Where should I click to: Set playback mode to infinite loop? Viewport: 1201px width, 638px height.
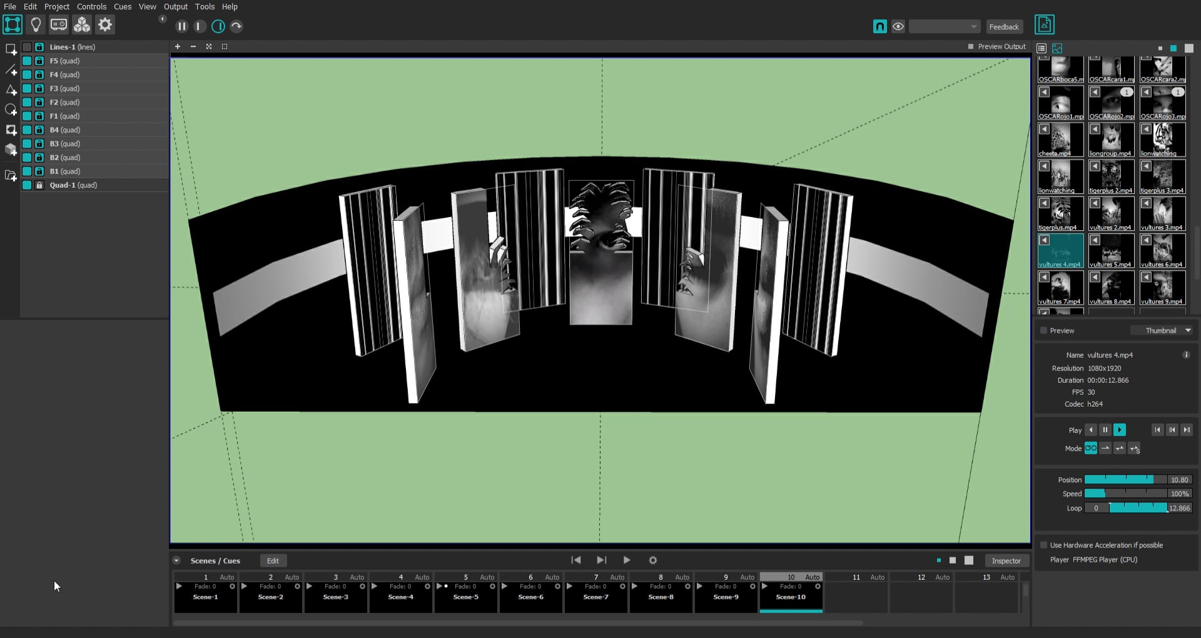(x=1091, y=448)
